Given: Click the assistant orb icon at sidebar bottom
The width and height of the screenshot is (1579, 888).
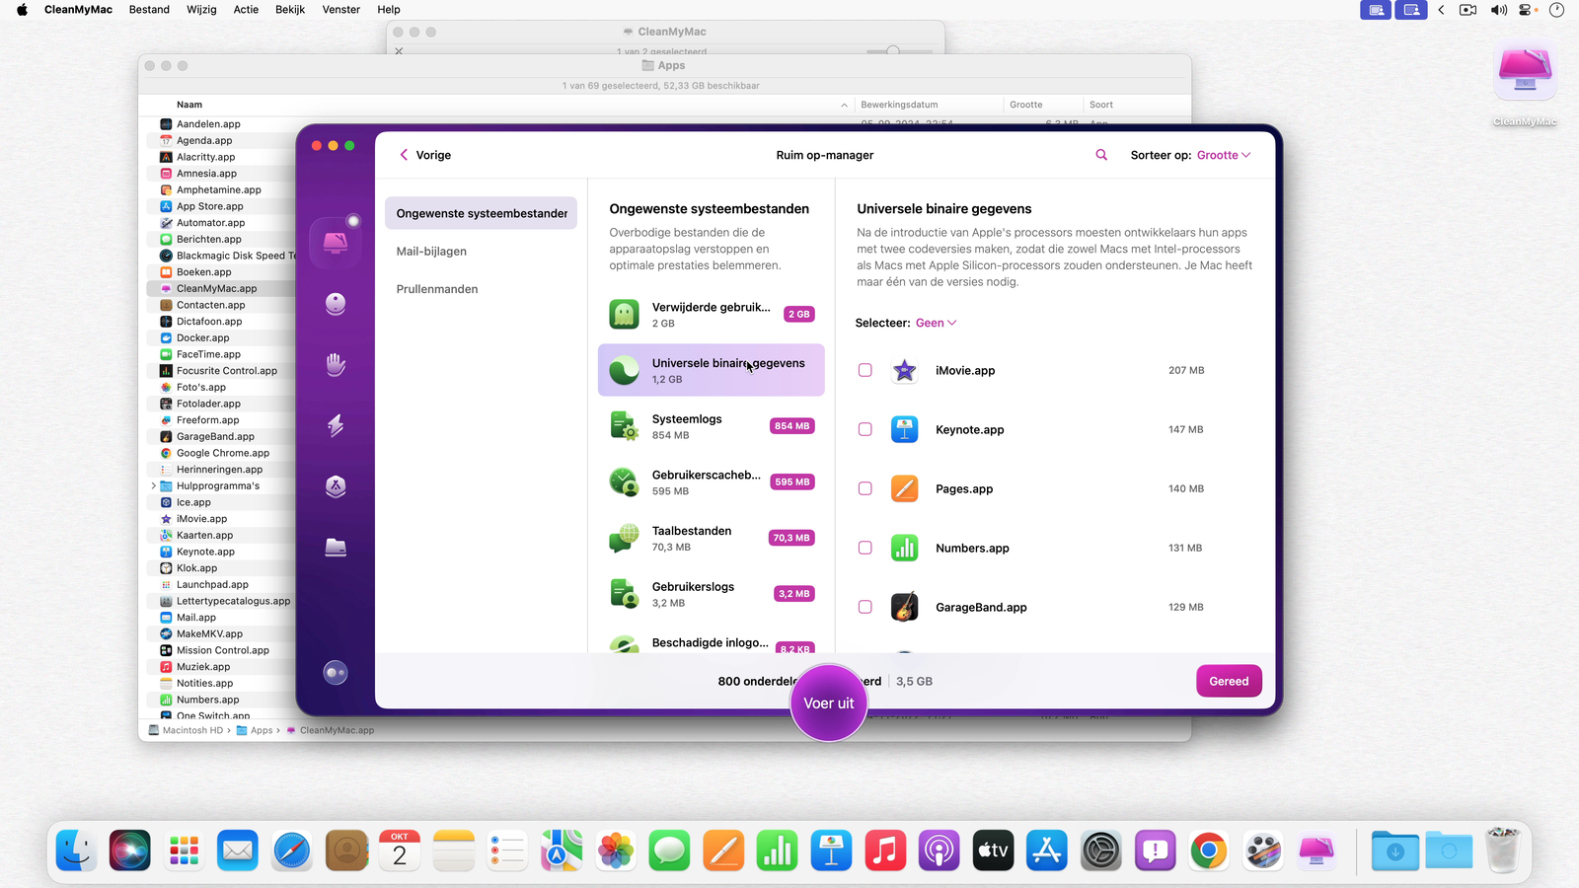Looking at the screenshot, I should 336,673.
